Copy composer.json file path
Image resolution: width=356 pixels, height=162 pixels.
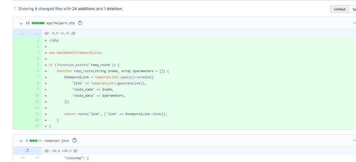[74, 140]
